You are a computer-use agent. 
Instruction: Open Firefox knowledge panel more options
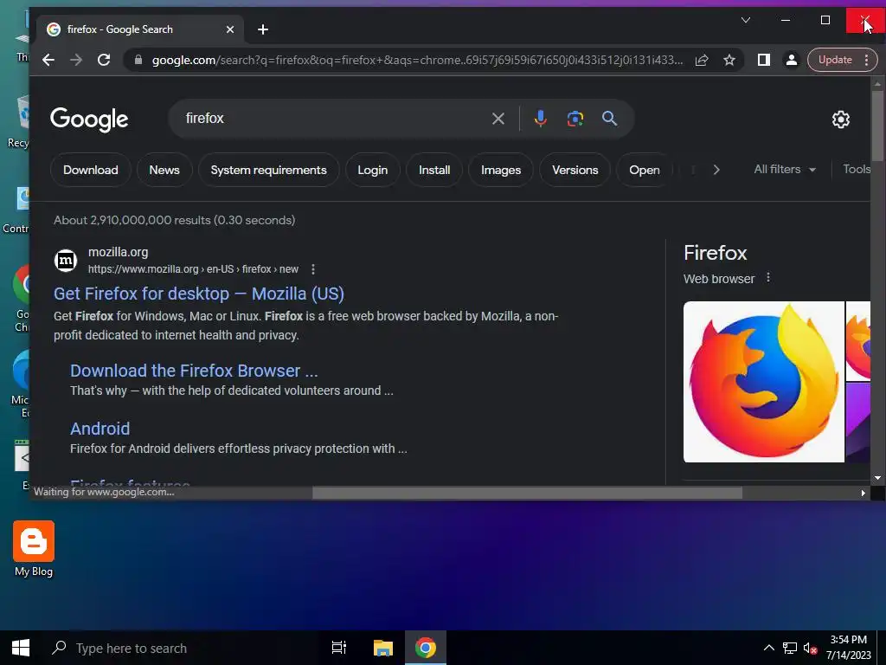pos(768,278)
